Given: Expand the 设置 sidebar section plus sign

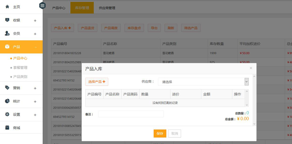Looking at the screenshot, I should point(35,115).
